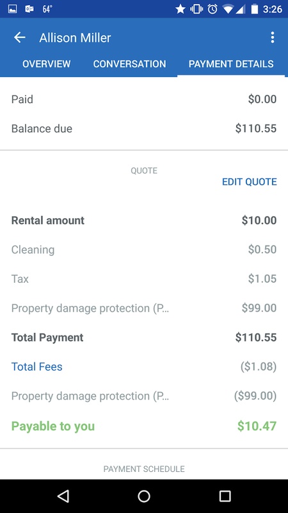
Task: Tap the Edit Quote link
Action: point(250,182)
